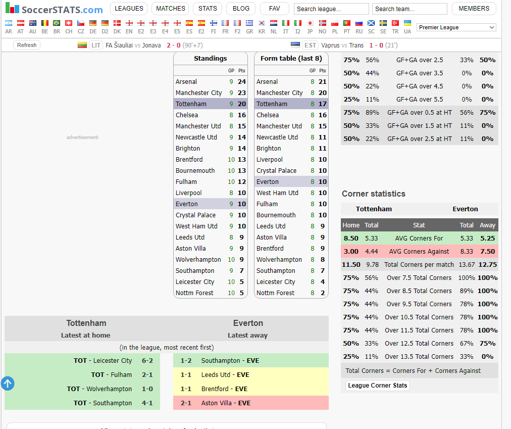
Task: Select the Netherlands flag icon (NL)
Action: pyautogui.click(x=274, y=23)
